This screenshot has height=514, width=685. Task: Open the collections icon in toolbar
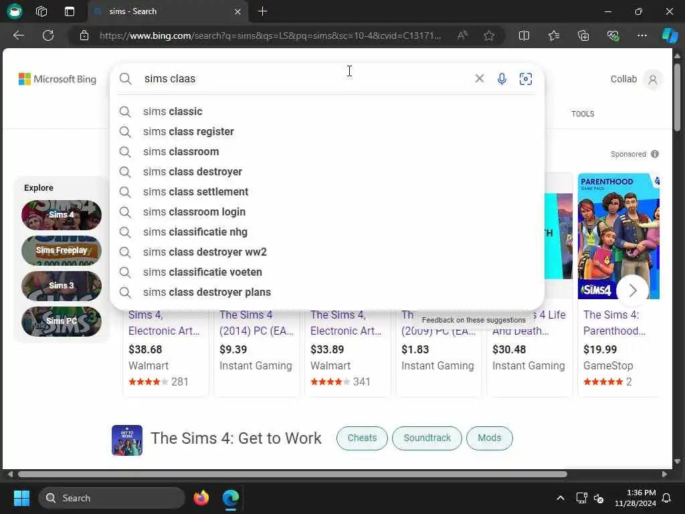(x=583, y=35)
